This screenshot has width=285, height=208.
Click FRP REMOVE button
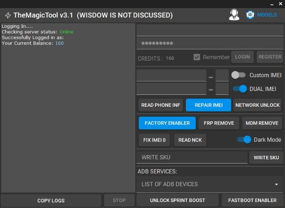(219, 123)
